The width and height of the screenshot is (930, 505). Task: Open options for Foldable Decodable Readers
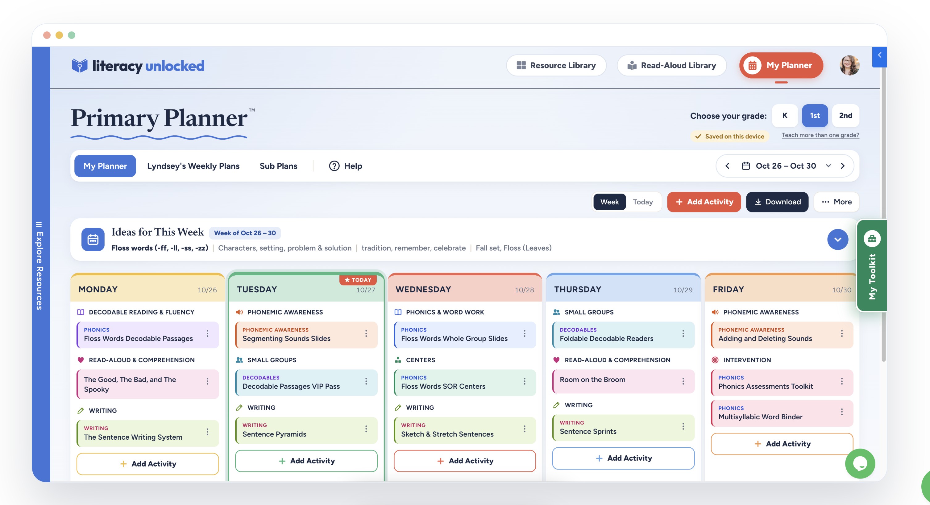pyautogui.click(x=683, y=334)
